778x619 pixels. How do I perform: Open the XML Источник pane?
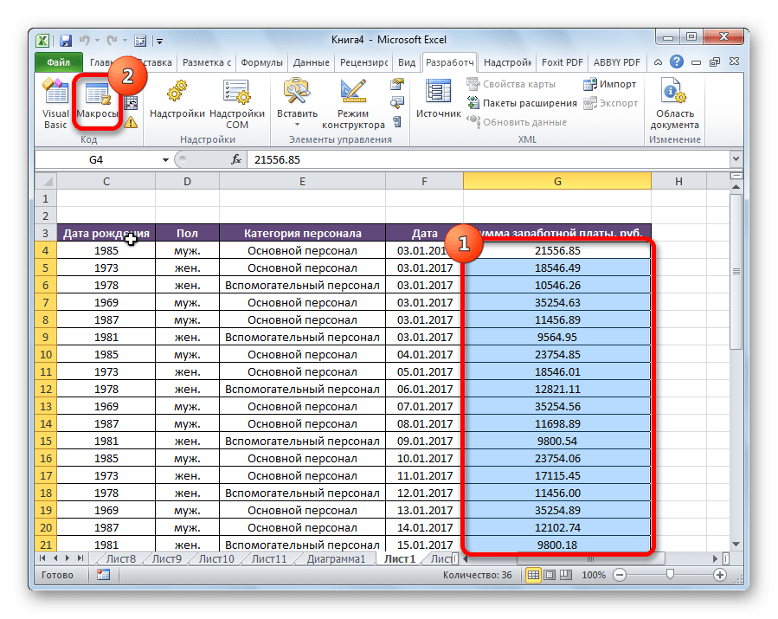pyautogui.click(x=439, y=100)
